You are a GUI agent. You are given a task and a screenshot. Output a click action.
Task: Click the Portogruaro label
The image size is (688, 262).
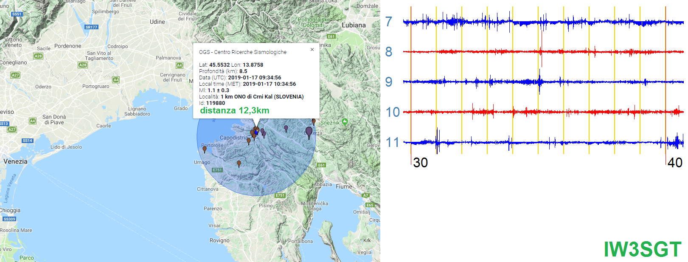[95, 86]
